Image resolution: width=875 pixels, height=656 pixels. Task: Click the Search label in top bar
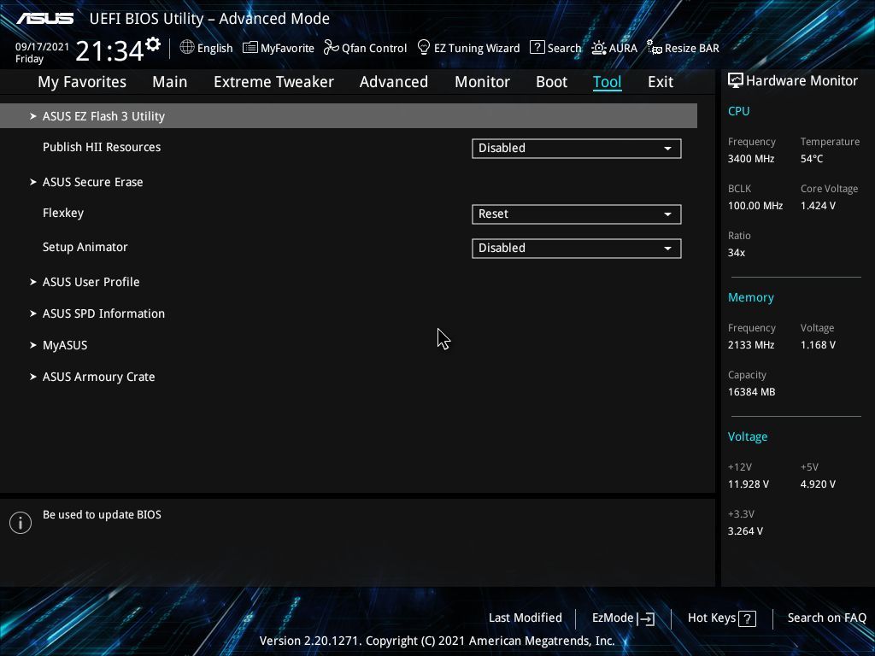point(564,48)
